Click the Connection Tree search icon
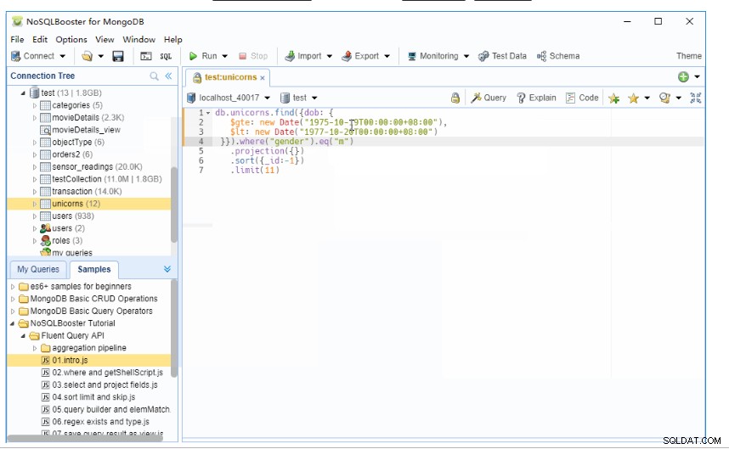Screen dimensions: 729x449 click(154, 76)
